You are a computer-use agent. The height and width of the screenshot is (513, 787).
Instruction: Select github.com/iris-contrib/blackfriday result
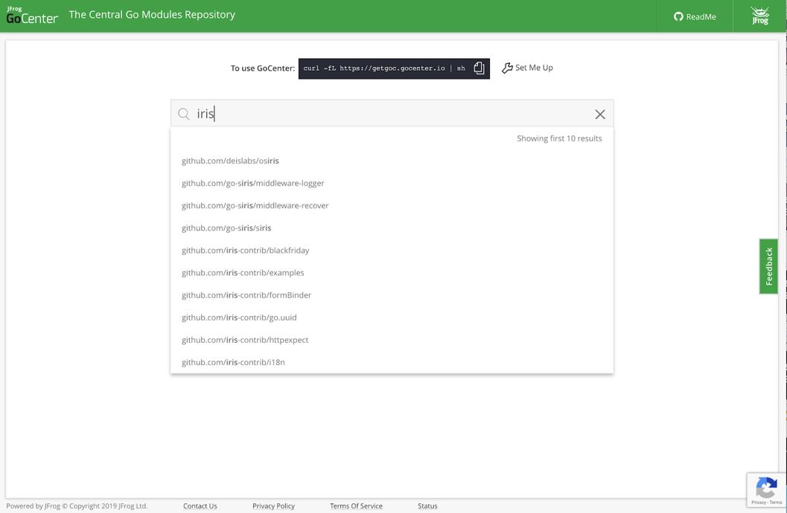click(392, 251)
